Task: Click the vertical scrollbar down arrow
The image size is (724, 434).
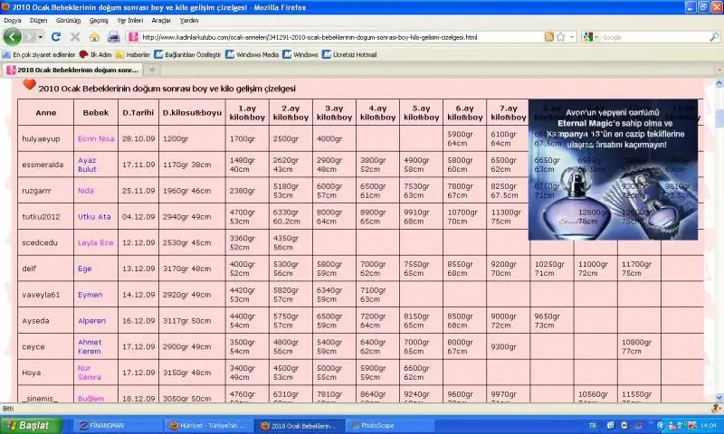Action: (x=719, y=398)
